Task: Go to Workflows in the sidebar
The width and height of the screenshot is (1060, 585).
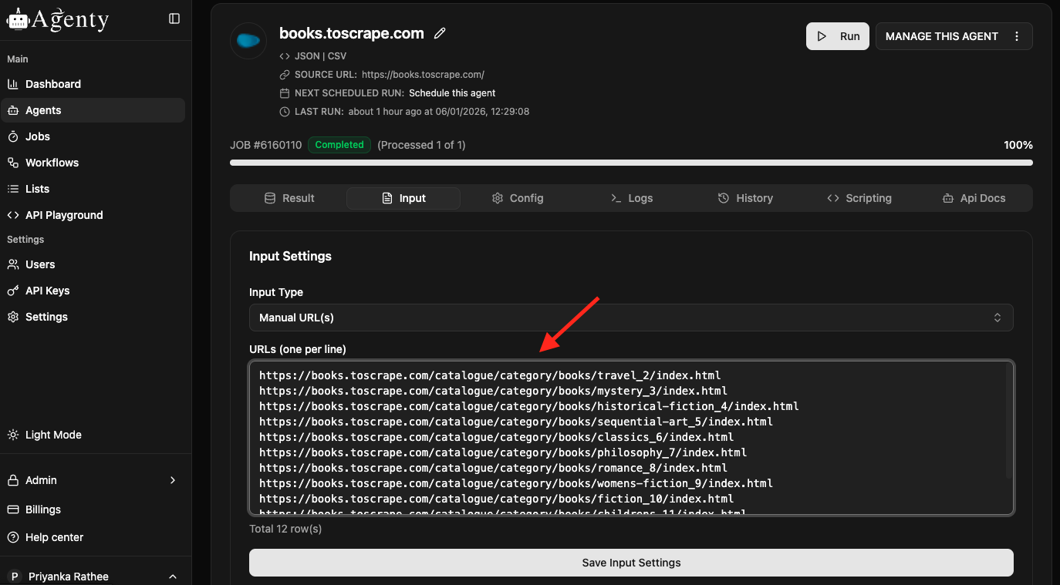Action: point(52,163)
